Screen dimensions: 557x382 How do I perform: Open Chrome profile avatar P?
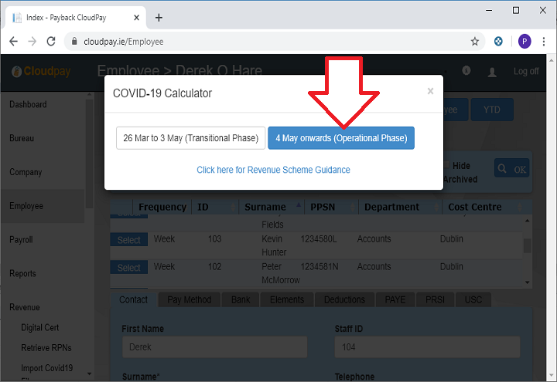(x=525, y=42)
